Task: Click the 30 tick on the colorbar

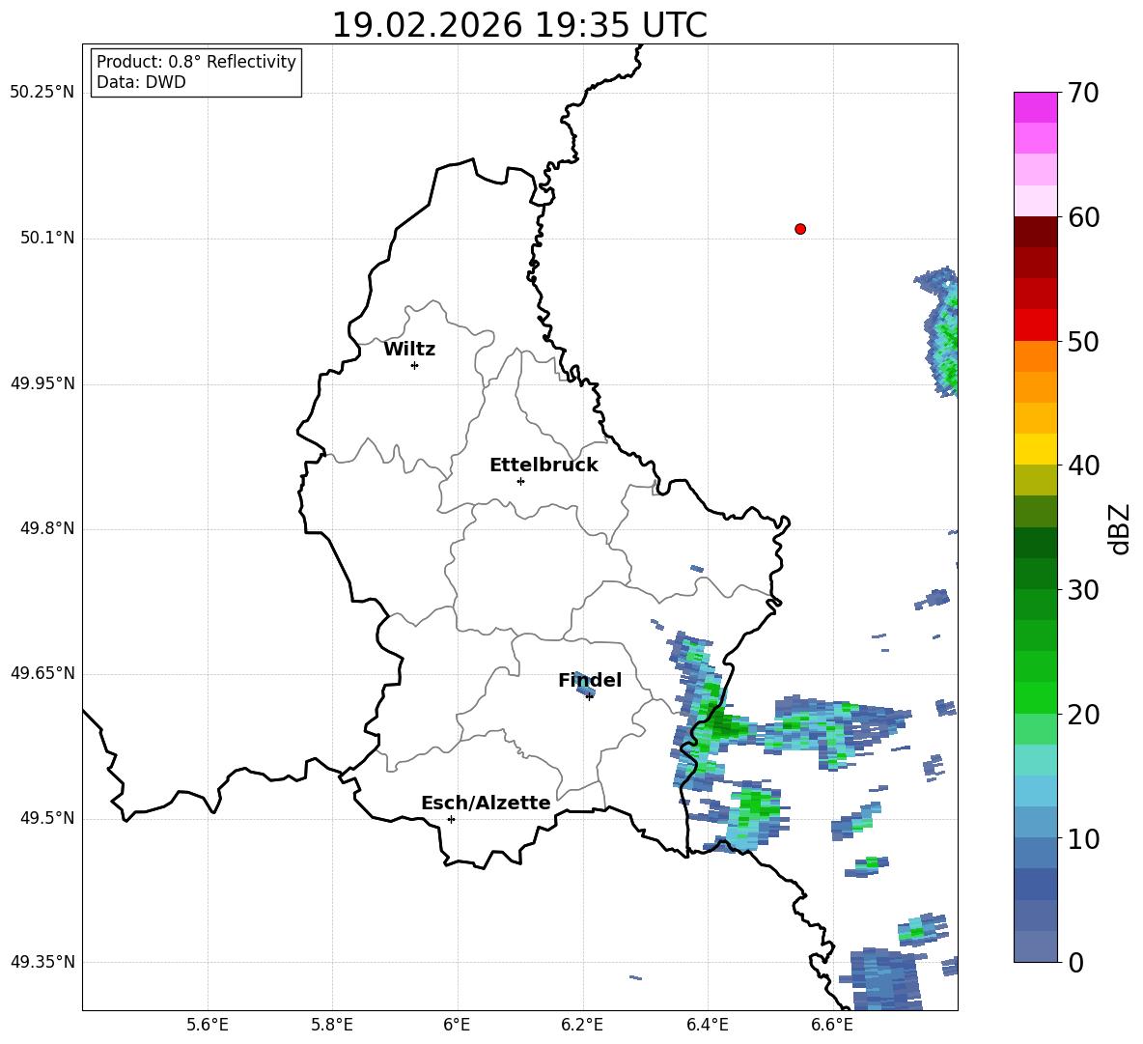Action: click(x=1084, y=590)
